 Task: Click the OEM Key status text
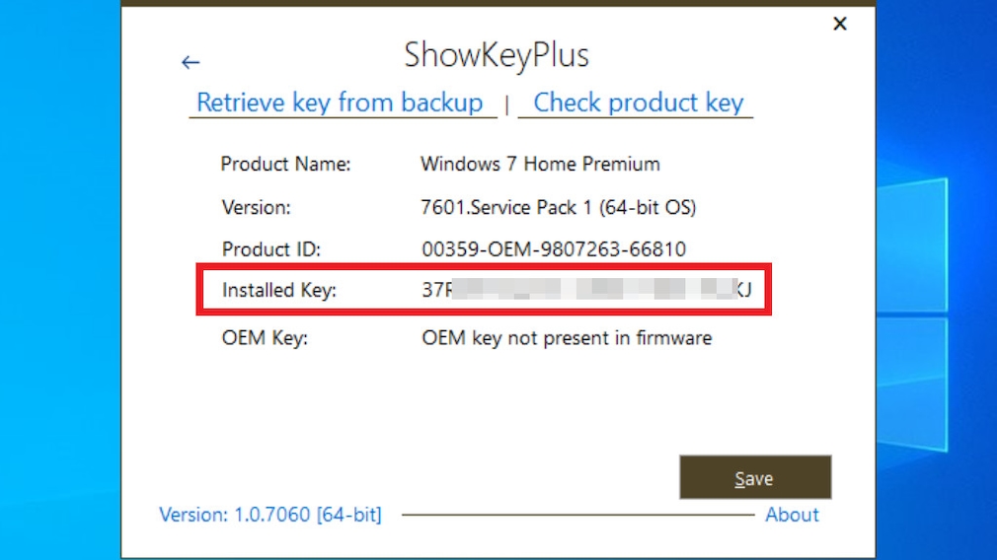567,338
